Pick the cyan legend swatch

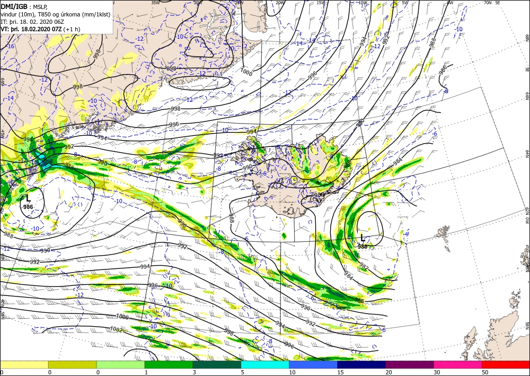[x=266, y=364]
